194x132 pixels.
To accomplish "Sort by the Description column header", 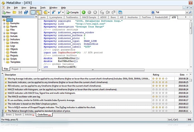I will click(x=78, y=75).
